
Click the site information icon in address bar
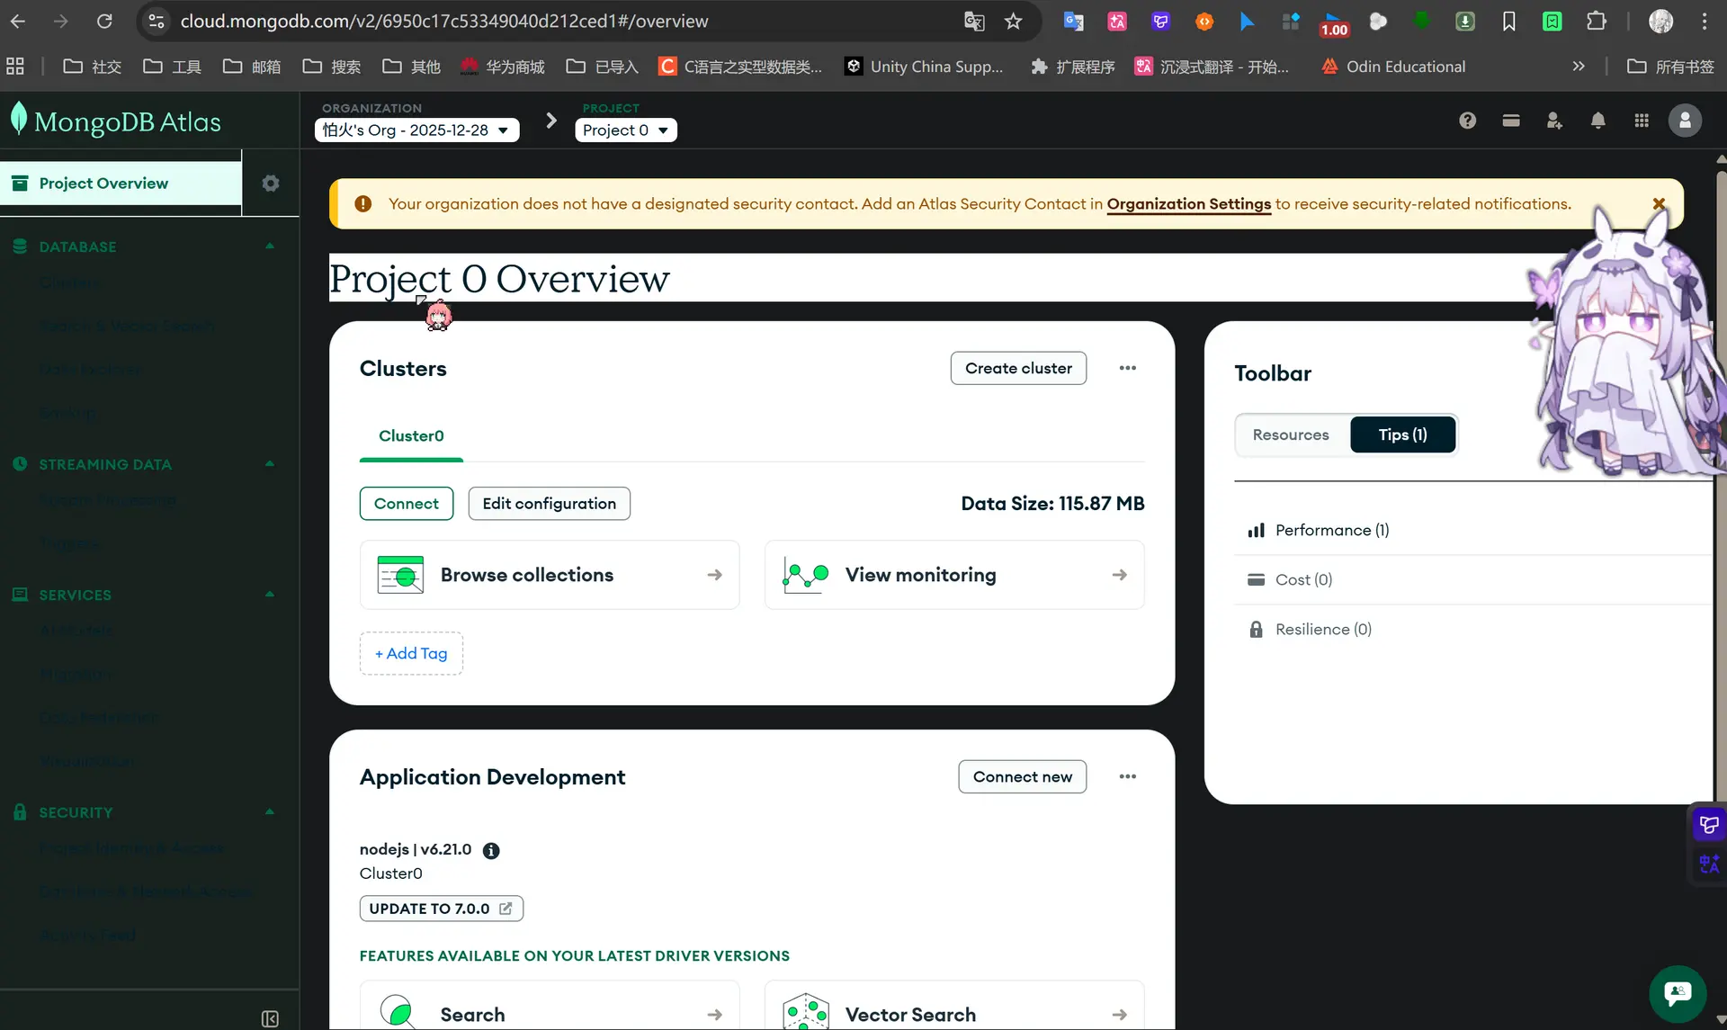157,21
